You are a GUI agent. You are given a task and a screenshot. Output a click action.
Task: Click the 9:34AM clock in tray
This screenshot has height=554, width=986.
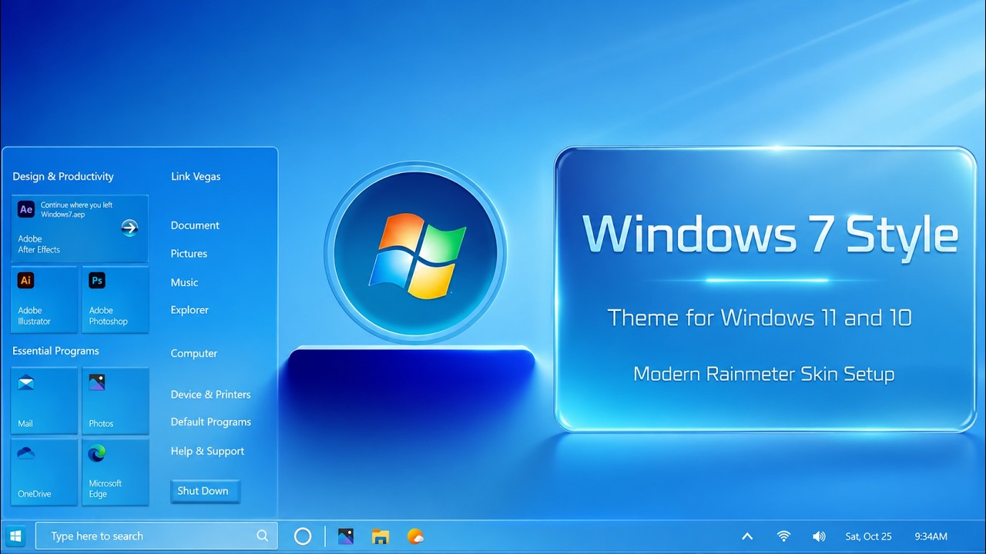(x=931, y=536)
